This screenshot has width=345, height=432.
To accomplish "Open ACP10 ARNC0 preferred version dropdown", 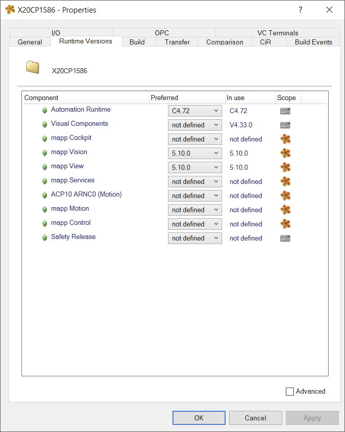I will click(195, 196).
